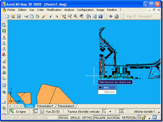Image resolution: width=163 pixels, height=122 pixels.
Task: Expand the Map 3D - Géospatial workspace dropdown
Action: click(142, 16)
